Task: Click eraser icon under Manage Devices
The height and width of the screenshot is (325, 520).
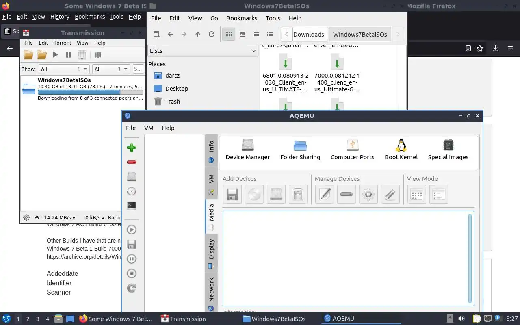Action: 390,194
